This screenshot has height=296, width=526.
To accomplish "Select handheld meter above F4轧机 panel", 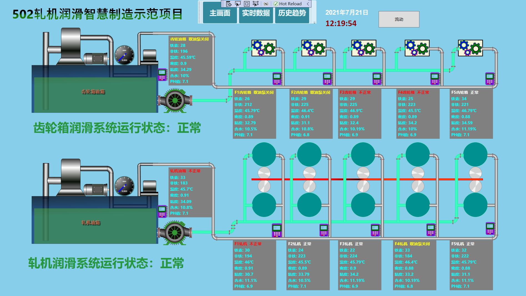I will tap(431, 230).
